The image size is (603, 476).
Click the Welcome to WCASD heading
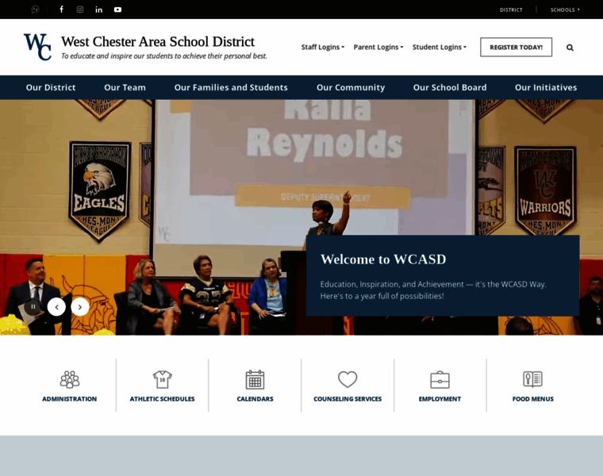pyautogui.click(x=383, y=259)
